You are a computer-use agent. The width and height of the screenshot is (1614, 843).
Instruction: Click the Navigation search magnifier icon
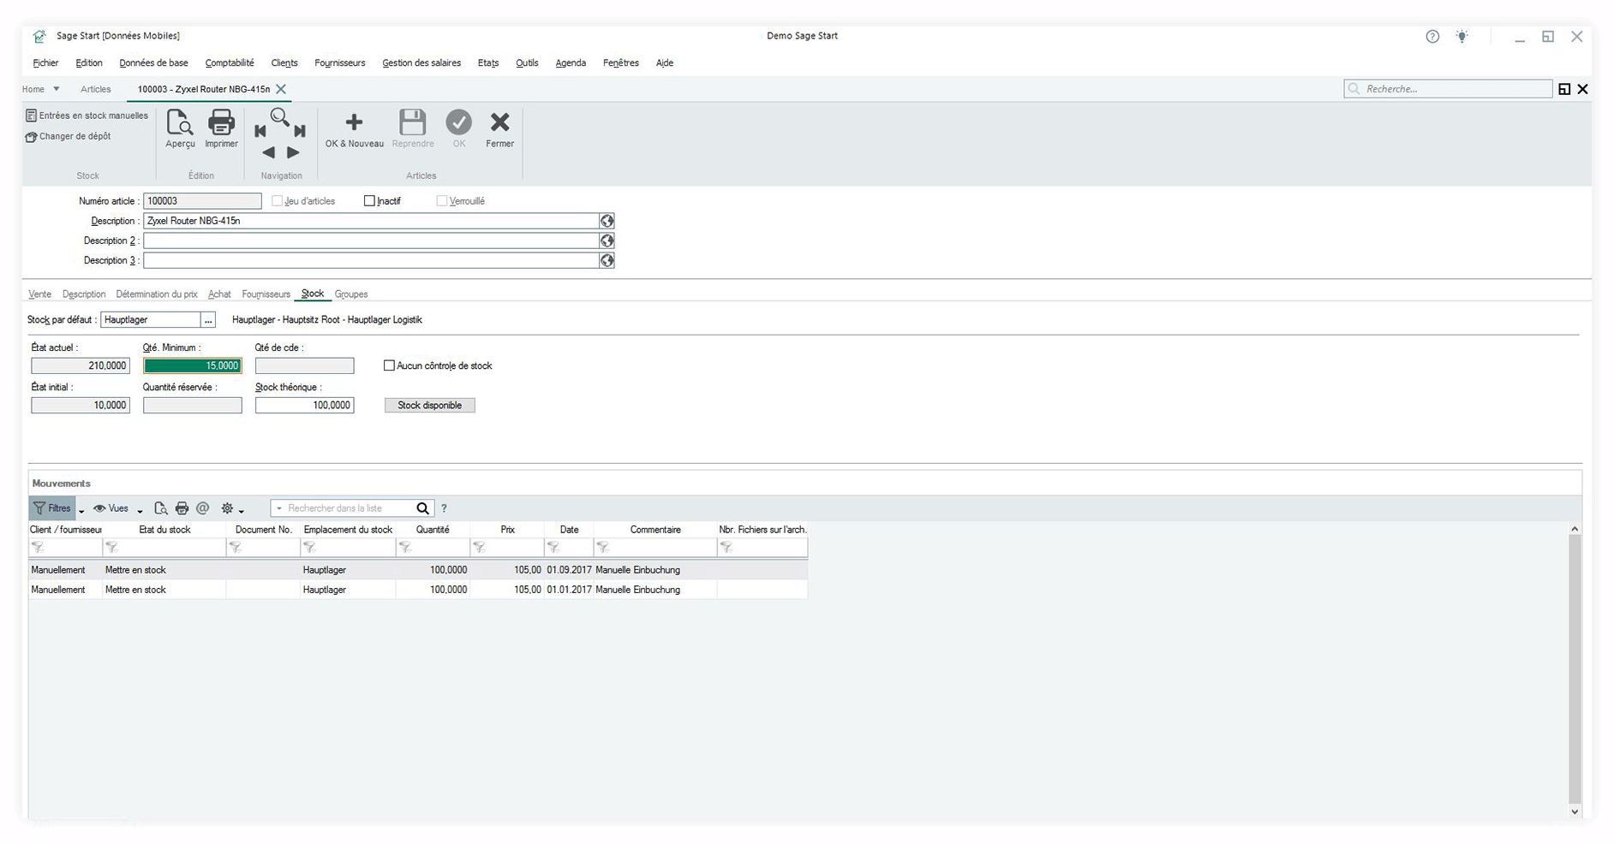pos(280,117)
